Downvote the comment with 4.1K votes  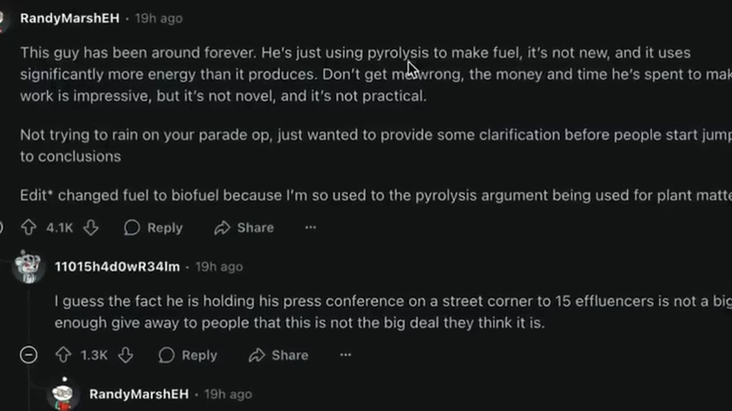click(91, 228)
